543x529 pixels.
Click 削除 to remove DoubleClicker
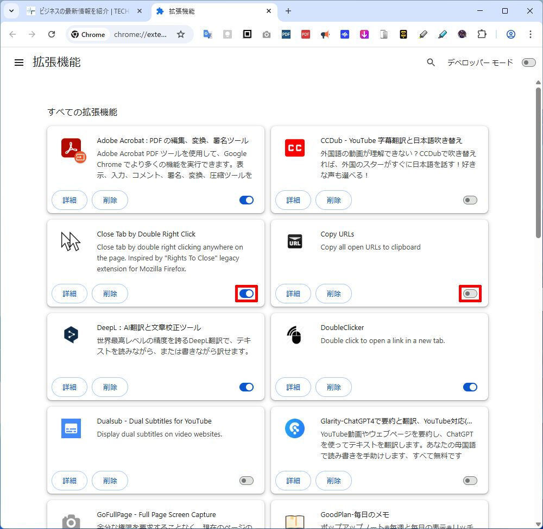pos(333,387)
